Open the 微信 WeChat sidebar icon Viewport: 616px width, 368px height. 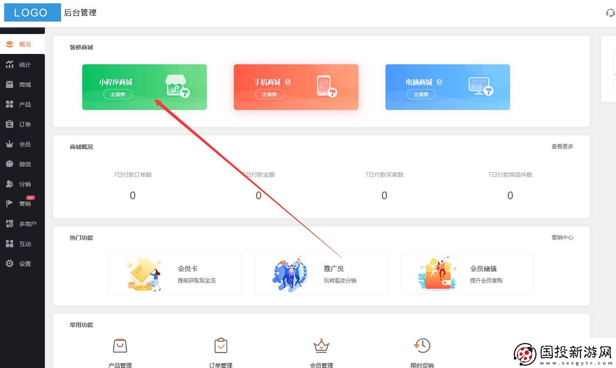10,164
